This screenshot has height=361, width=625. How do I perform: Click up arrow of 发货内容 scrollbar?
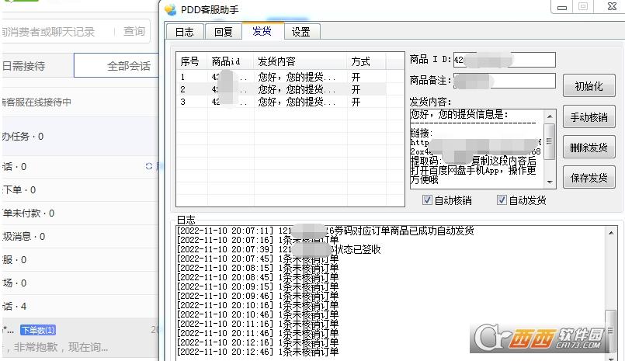point(550,115)
